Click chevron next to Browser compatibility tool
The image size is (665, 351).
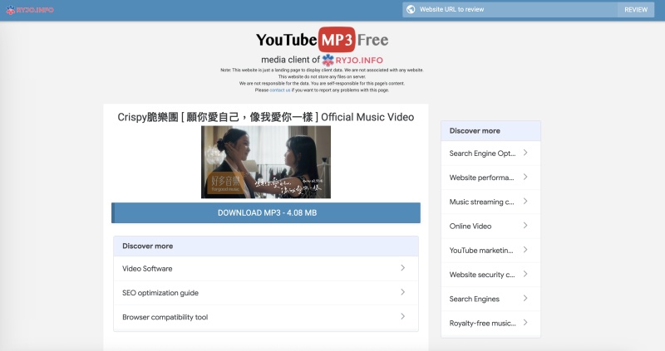tap(402, 316)
